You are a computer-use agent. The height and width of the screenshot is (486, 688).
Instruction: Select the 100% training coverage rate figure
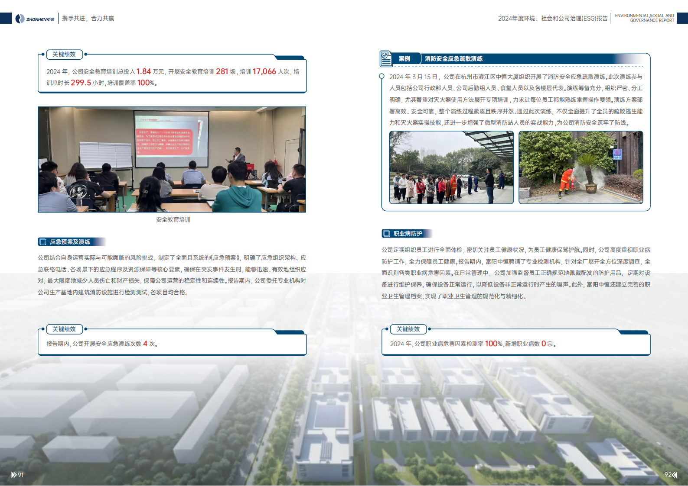[146, 83]
